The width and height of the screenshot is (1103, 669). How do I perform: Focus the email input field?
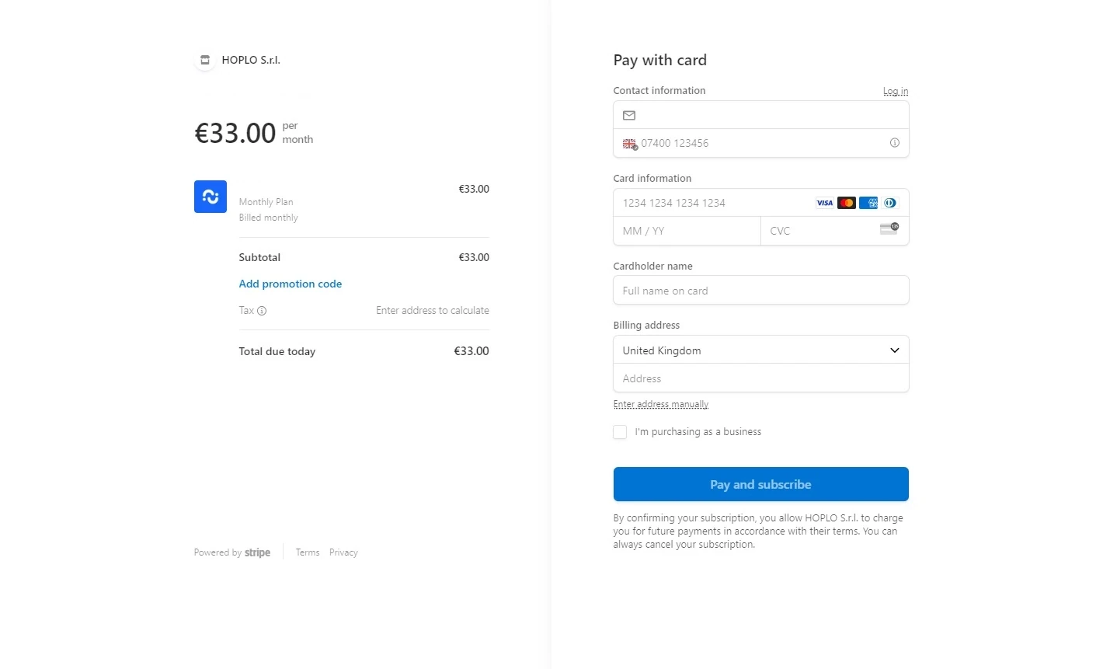click(x=769, y=115)
